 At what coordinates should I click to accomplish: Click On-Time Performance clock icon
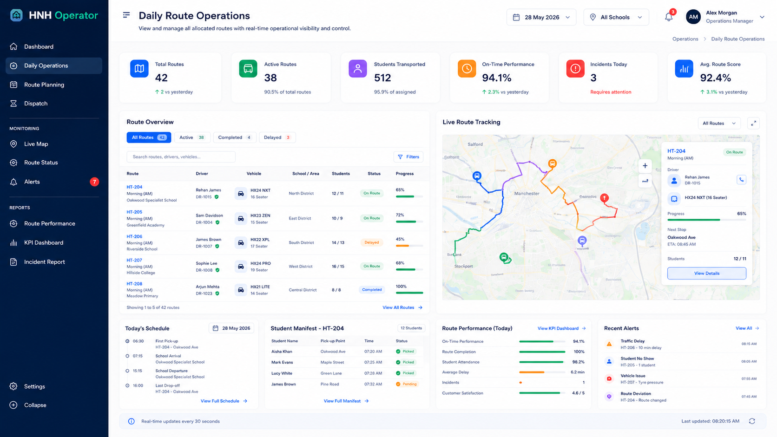467,69
